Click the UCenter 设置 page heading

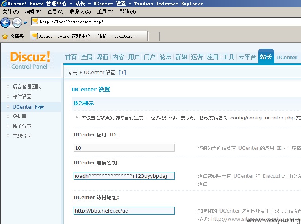pyautogui.click(x=91, y=90)
